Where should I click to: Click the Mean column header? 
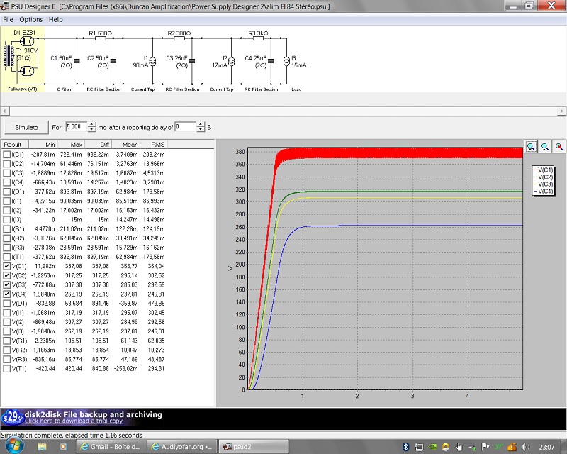[x=125, y=145]
